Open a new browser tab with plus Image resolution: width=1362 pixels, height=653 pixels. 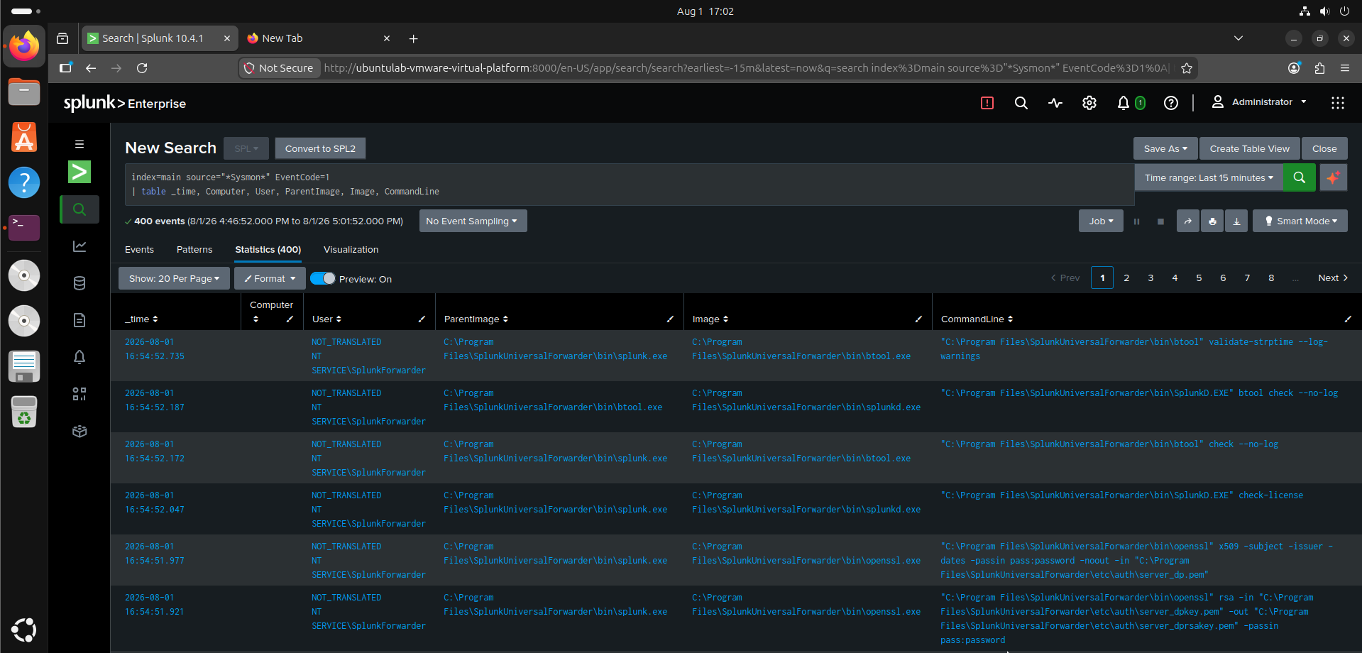coord(413,38)
